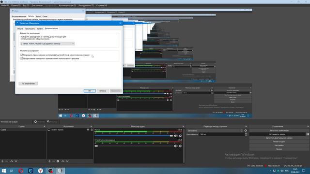Launch Opera from the taskbar
The image size is (310, 174).
pyautogui.click(x=21, y=171)
